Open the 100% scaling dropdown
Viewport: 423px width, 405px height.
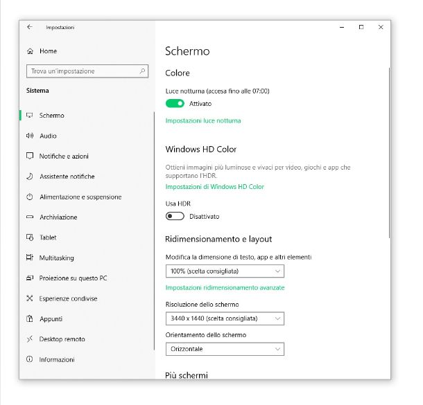[x=225, y=271]
